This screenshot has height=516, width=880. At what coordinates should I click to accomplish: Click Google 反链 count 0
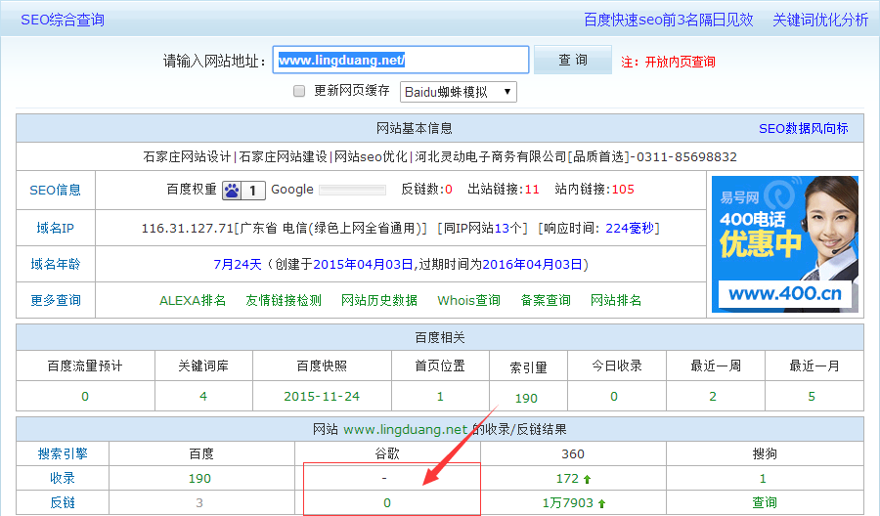[387, 503]
